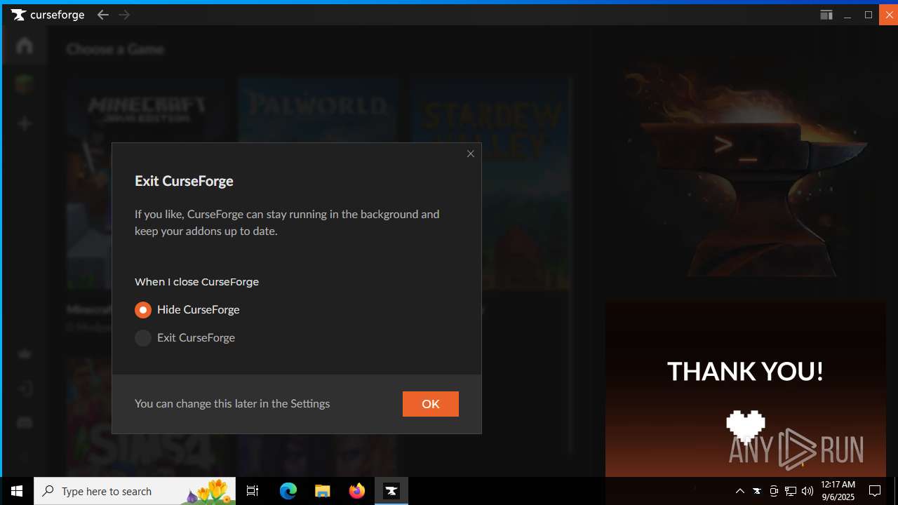Click the sign-in sidebar icon
Viewport: 898px width, 505px height.
25,389
